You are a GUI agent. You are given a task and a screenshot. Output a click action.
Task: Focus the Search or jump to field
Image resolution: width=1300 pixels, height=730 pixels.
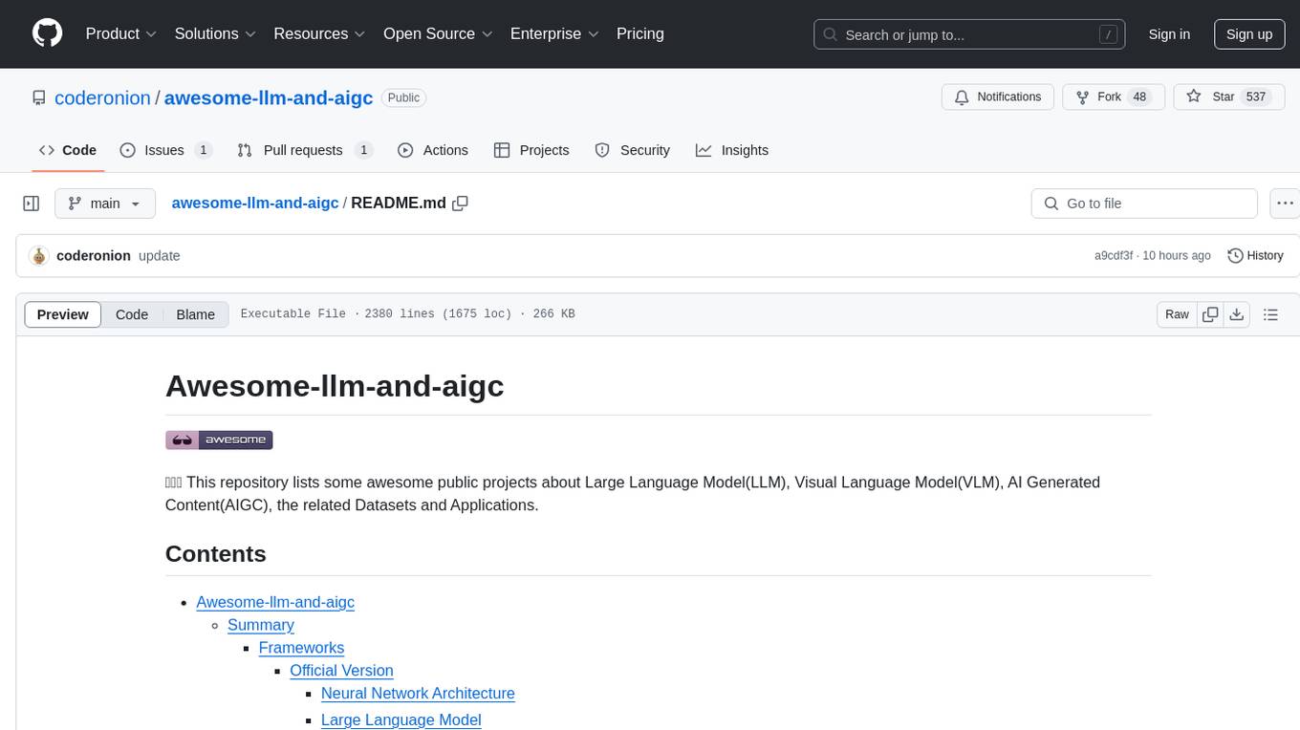pos(969,34)
